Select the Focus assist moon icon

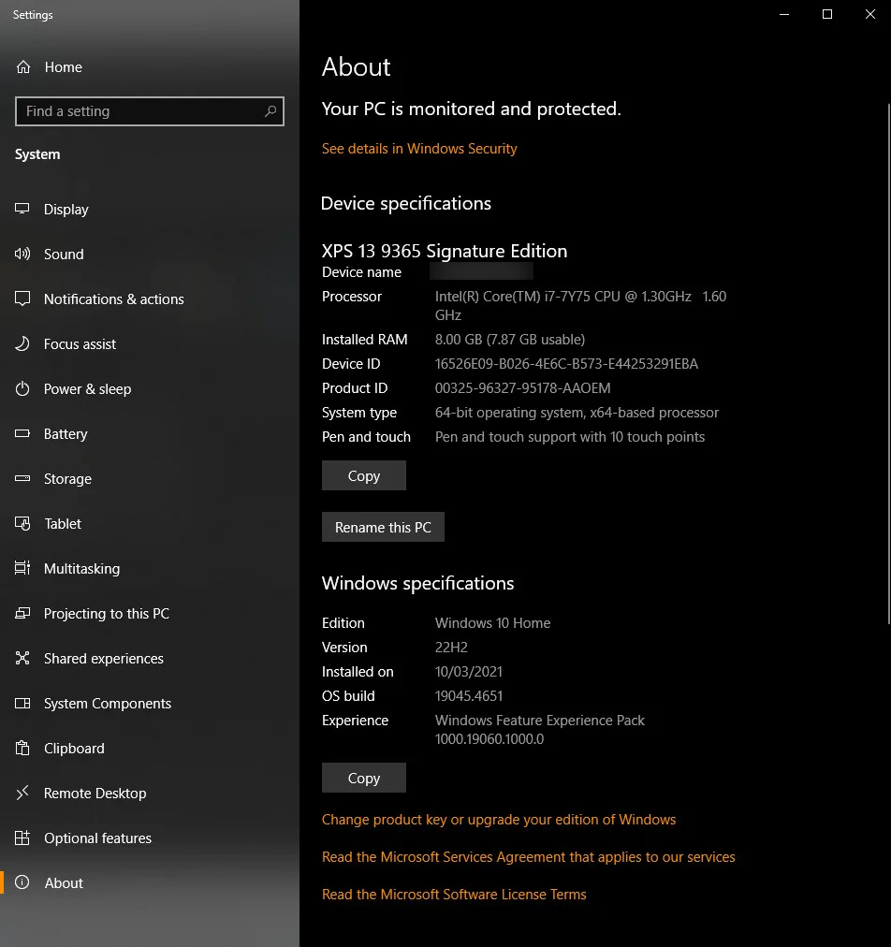coord(22,344)
